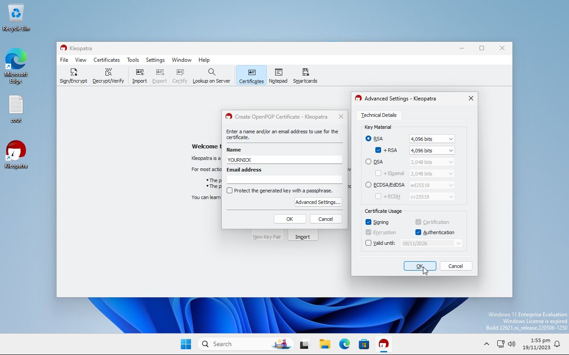
Task: Expand the RSA key size dropdown
Action: (x=431, y=139)
